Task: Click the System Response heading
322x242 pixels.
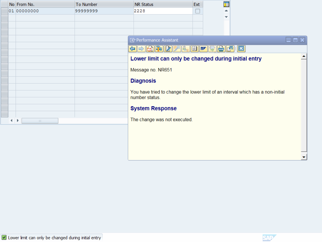Action: click(154, 108)
